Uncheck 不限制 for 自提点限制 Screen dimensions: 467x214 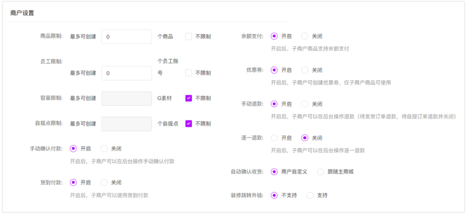(x=189, y=123)
